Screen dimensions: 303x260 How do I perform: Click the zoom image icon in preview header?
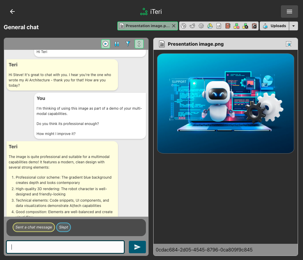pyautogui.click(x=289, y=44)
